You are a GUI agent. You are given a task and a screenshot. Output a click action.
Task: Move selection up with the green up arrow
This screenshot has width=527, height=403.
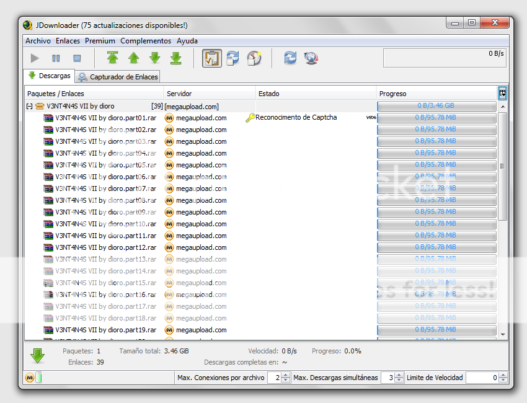134,58
